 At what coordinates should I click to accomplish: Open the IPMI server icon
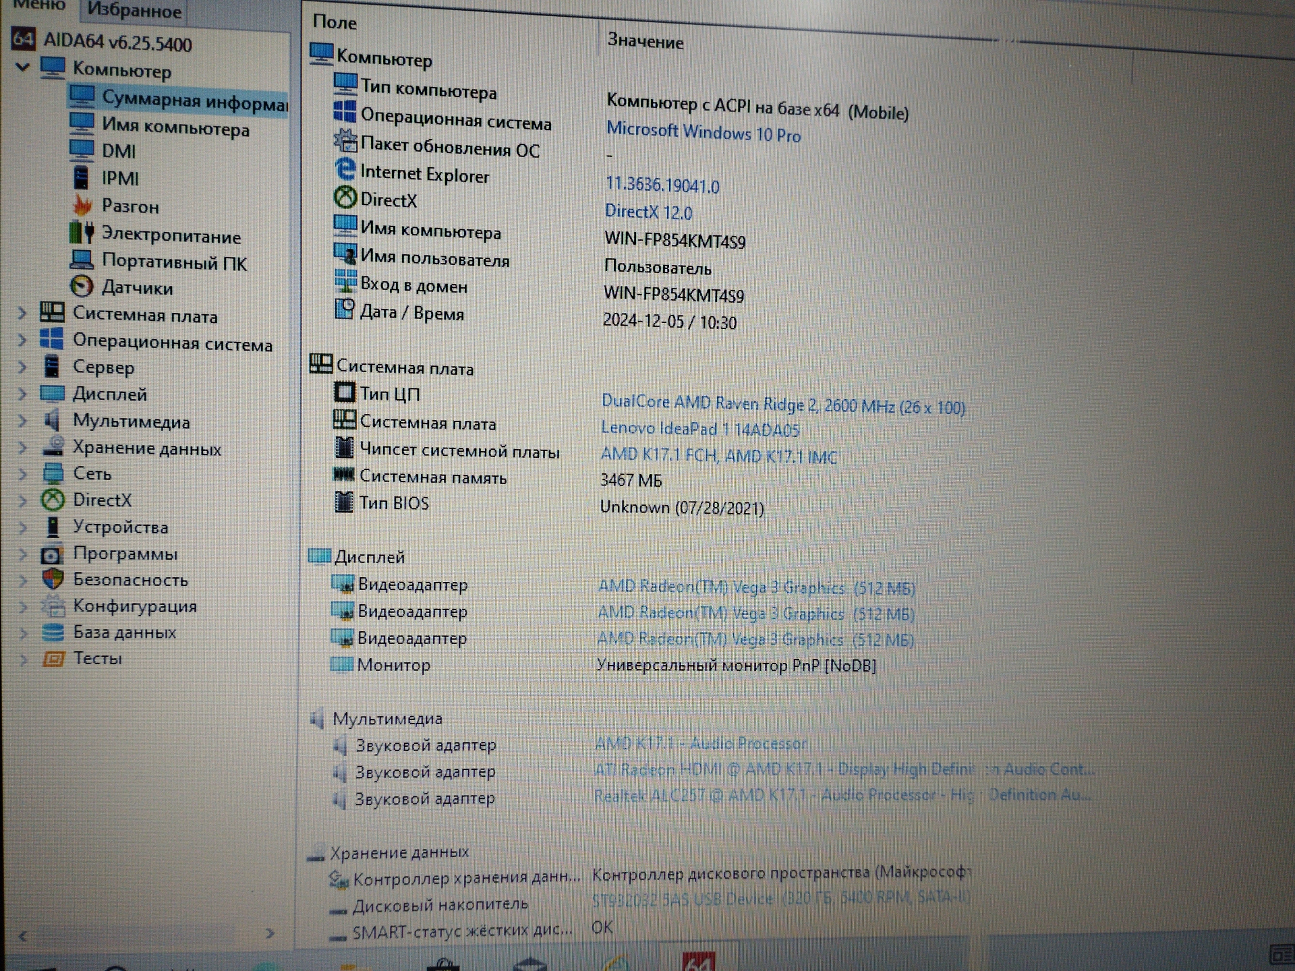[81, 177]
